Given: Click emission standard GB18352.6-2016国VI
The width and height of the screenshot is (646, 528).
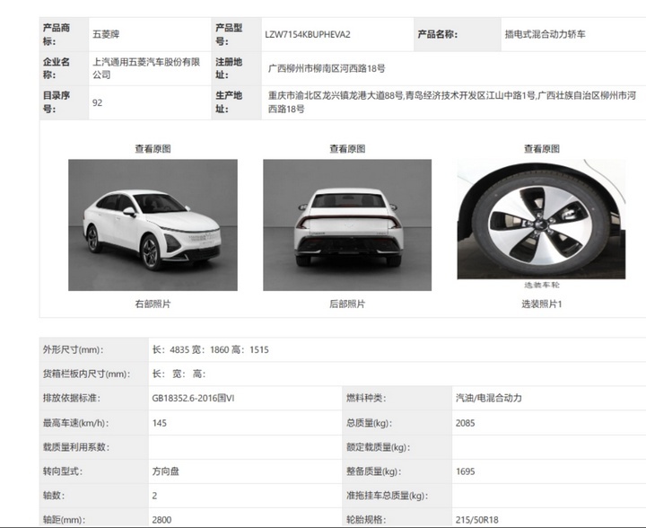Looking at the screenshot, I should point(193,398).
